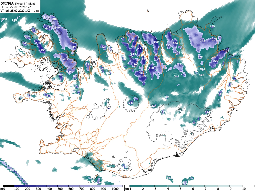Select the black 0–100 m legend swatch
This screenshot has height=191, width=255.
click(9, 186)
